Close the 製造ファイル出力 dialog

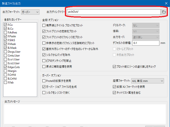pyautogui.click(x=166, y=3)
